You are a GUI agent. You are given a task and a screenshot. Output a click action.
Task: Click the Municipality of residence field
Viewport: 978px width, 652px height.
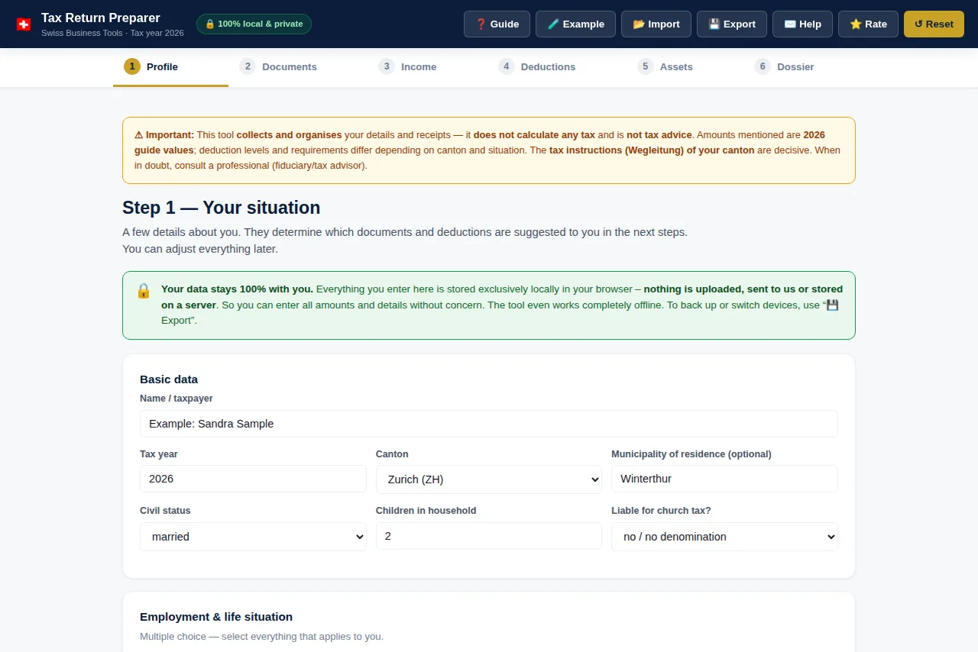pyautogui.click(x=724, y=479)
